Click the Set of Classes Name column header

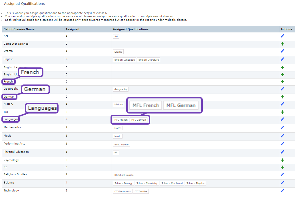point(19,29)
